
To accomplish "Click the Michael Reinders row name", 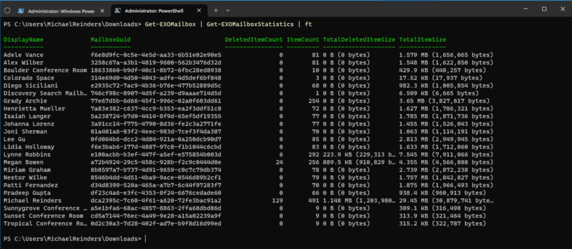I will (x=32, y=200).
